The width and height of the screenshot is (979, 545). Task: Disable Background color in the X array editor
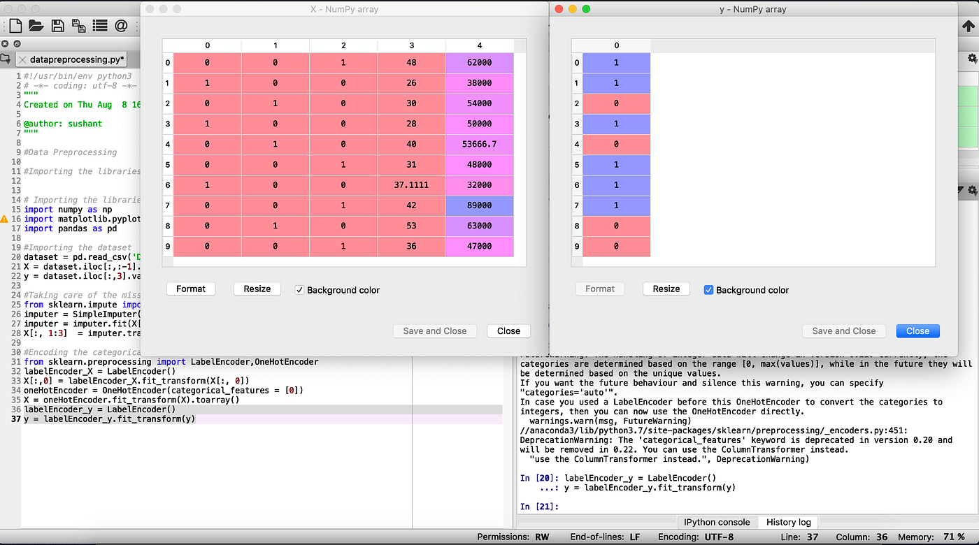coord(299,290)
